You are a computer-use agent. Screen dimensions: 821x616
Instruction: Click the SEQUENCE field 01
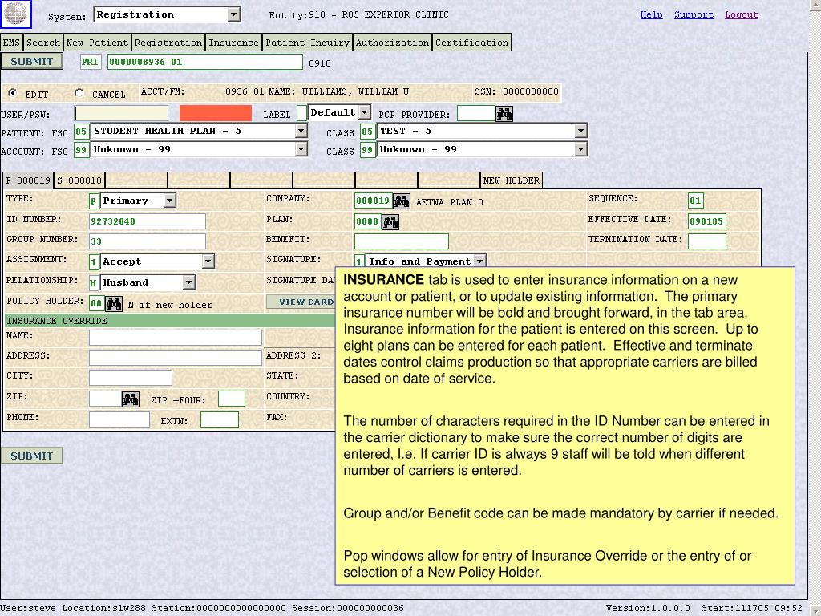(696, 200)
